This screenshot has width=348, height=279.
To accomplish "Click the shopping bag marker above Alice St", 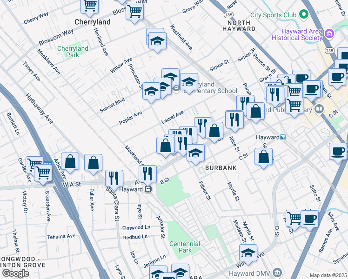I will click(214, 133).
